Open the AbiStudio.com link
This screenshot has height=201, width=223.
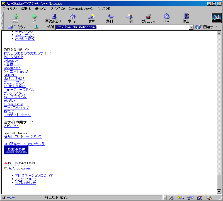coord(20,168)
